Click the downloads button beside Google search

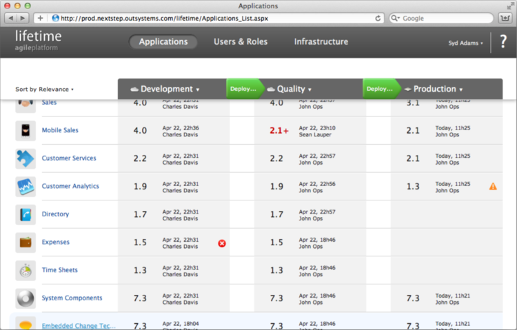coord(505,18)
